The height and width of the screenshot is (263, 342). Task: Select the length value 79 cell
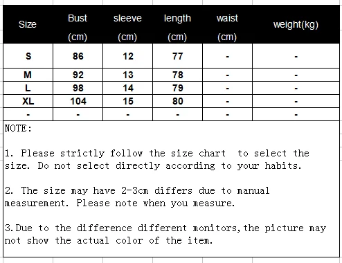pos(177,88)
